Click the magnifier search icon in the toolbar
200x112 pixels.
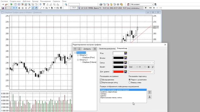pyautogui.click(x=66, y=4)
